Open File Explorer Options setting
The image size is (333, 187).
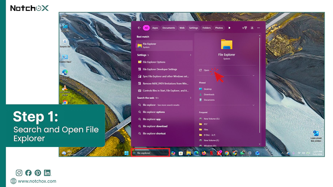(164, 62)
